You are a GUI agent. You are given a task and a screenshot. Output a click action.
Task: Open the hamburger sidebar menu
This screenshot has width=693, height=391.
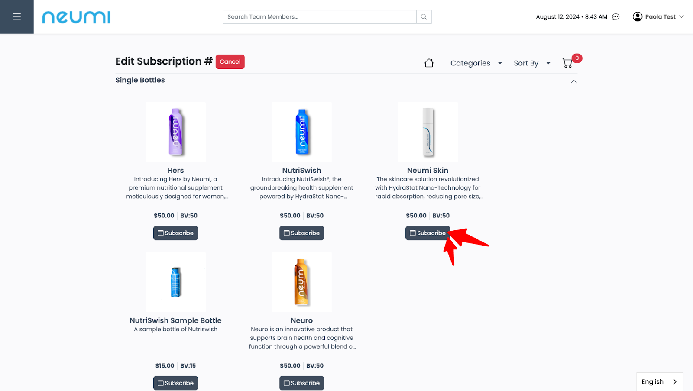coord(17,17)
